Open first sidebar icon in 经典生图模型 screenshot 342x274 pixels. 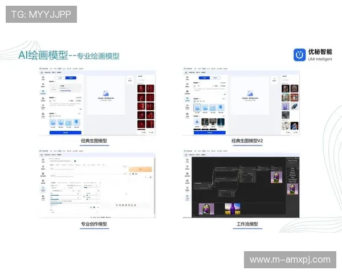pos(43,78)
